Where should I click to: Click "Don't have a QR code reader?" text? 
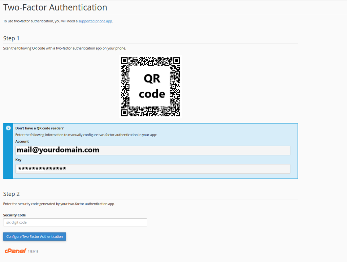39,128
